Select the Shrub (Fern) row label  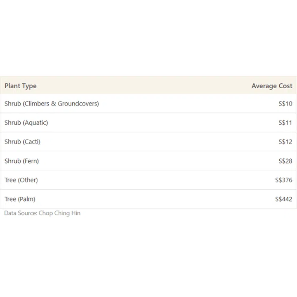tap(21, 161)
